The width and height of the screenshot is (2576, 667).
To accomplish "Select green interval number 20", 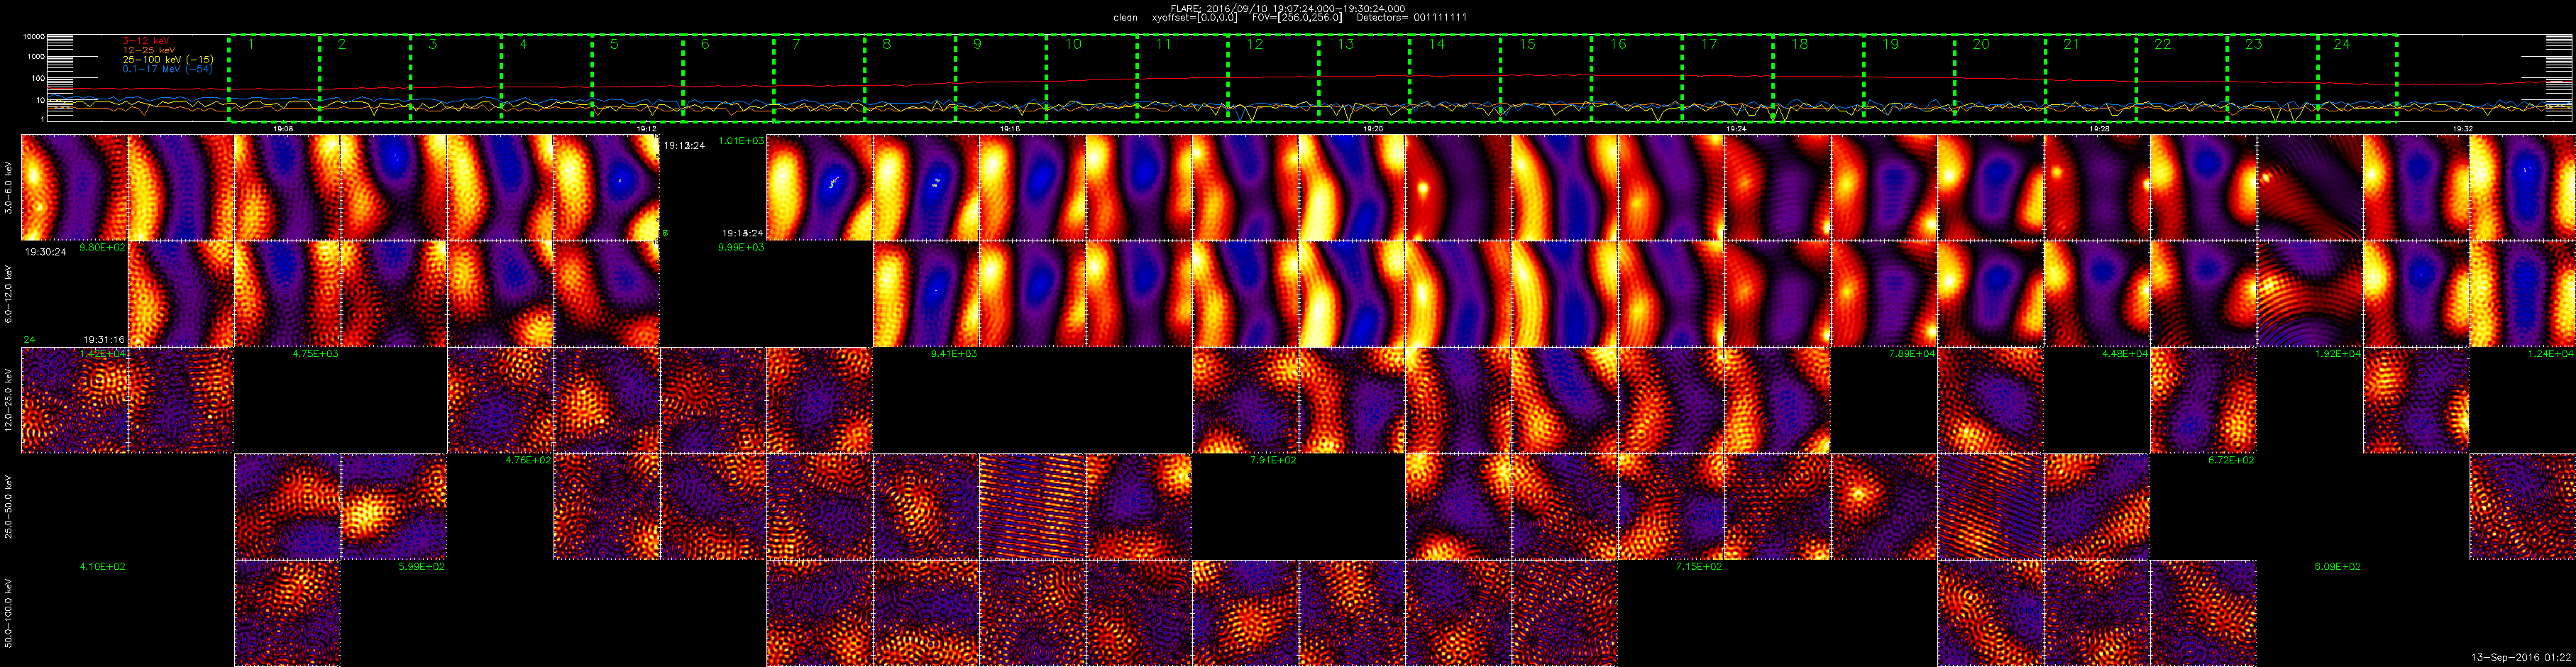I will 1981,44.
